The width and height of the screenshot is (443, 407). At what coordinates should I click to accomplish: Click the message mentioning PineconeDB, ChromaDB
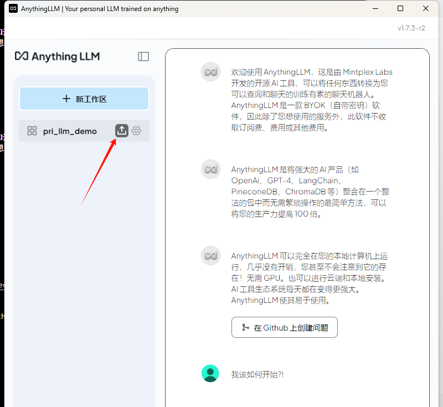pos(310,192)
